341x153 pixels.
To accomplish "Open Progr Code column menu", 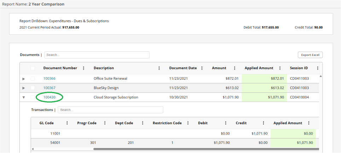I will coord(105,123).
